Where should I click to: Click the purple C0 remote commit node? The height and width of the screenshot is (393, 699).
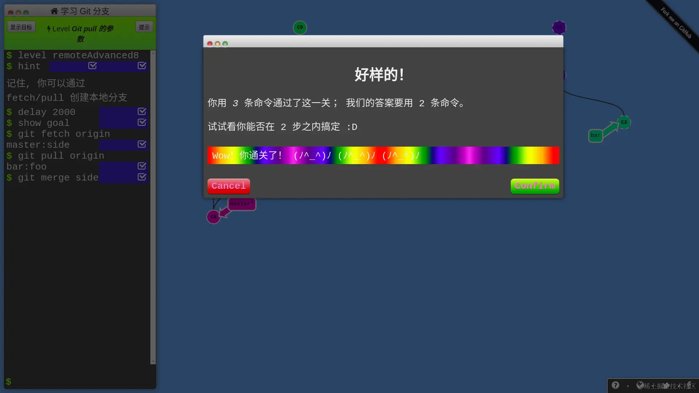[x=559, y=27]
